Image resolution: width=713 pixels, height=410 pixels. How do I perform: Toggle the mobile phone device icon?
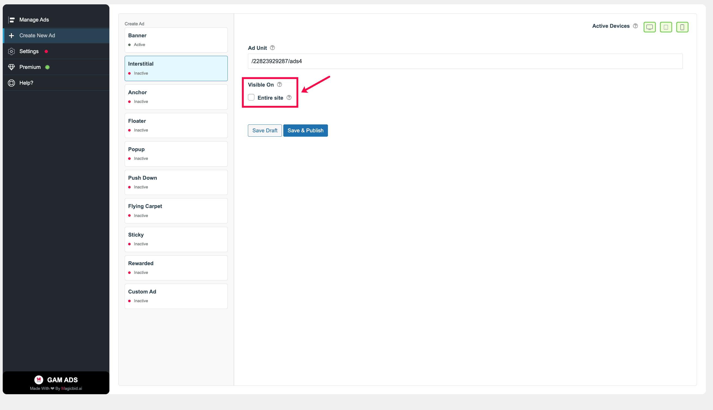682,27
